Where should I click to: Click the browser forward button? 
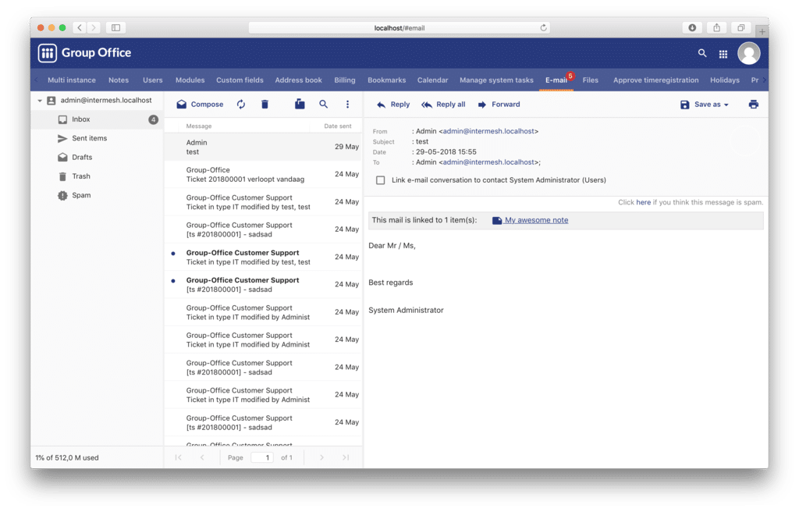click(x=94, y=27)
